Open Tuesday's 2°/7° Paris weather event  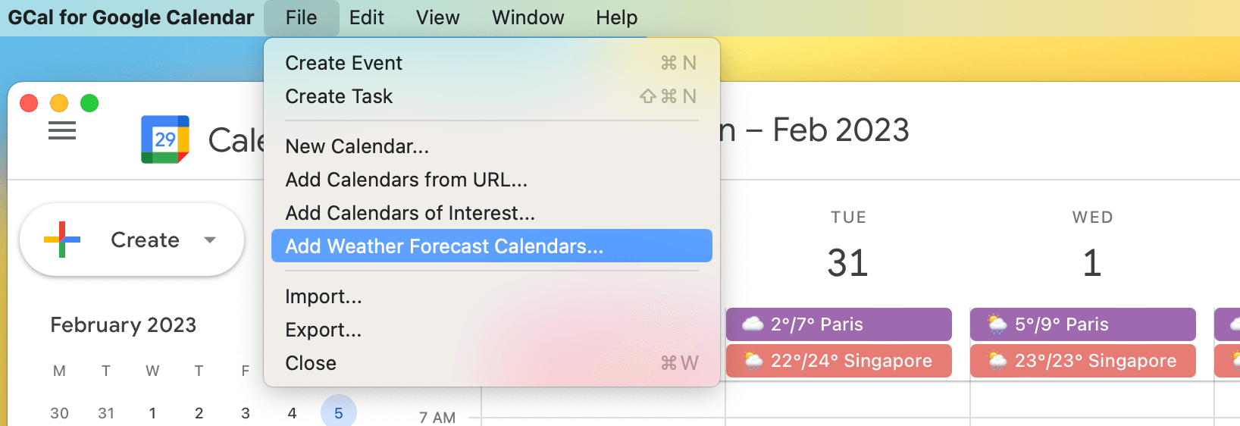click(x=839, y=324)
